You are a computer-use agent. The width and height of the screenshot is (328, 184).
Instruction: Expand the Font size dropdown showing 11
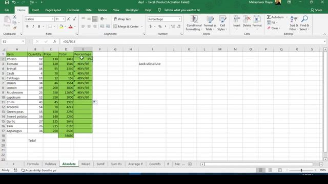[x=64, y=19]
